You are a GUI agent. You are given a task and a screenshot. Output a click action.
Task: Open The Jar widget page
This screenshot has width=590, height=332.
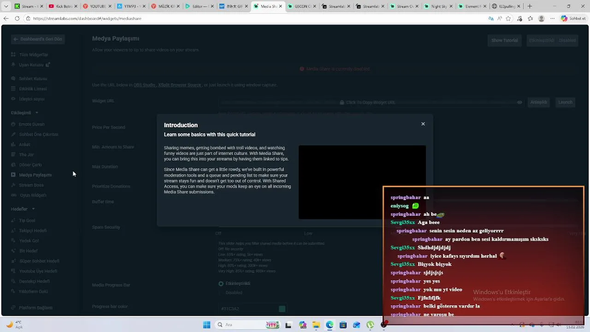(x=26, y=155)
